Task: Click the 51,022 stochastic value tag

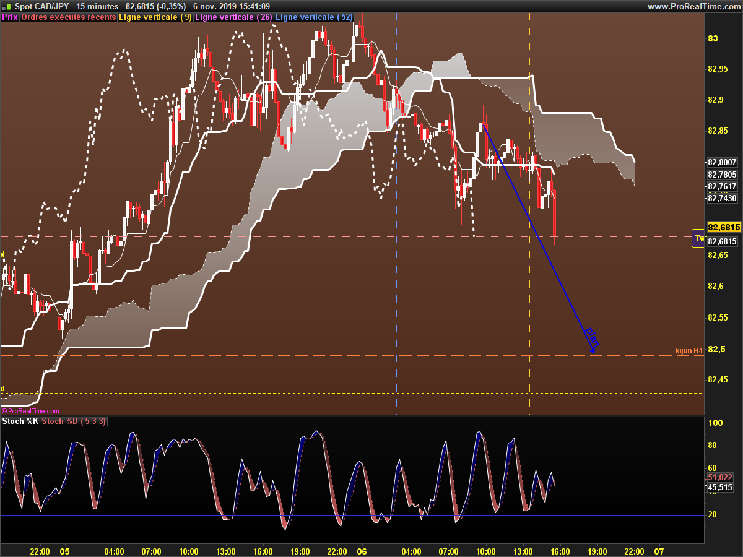Action: [721, 477]
